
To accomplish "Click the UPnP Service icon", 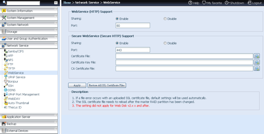I will [x=6, y=77].
